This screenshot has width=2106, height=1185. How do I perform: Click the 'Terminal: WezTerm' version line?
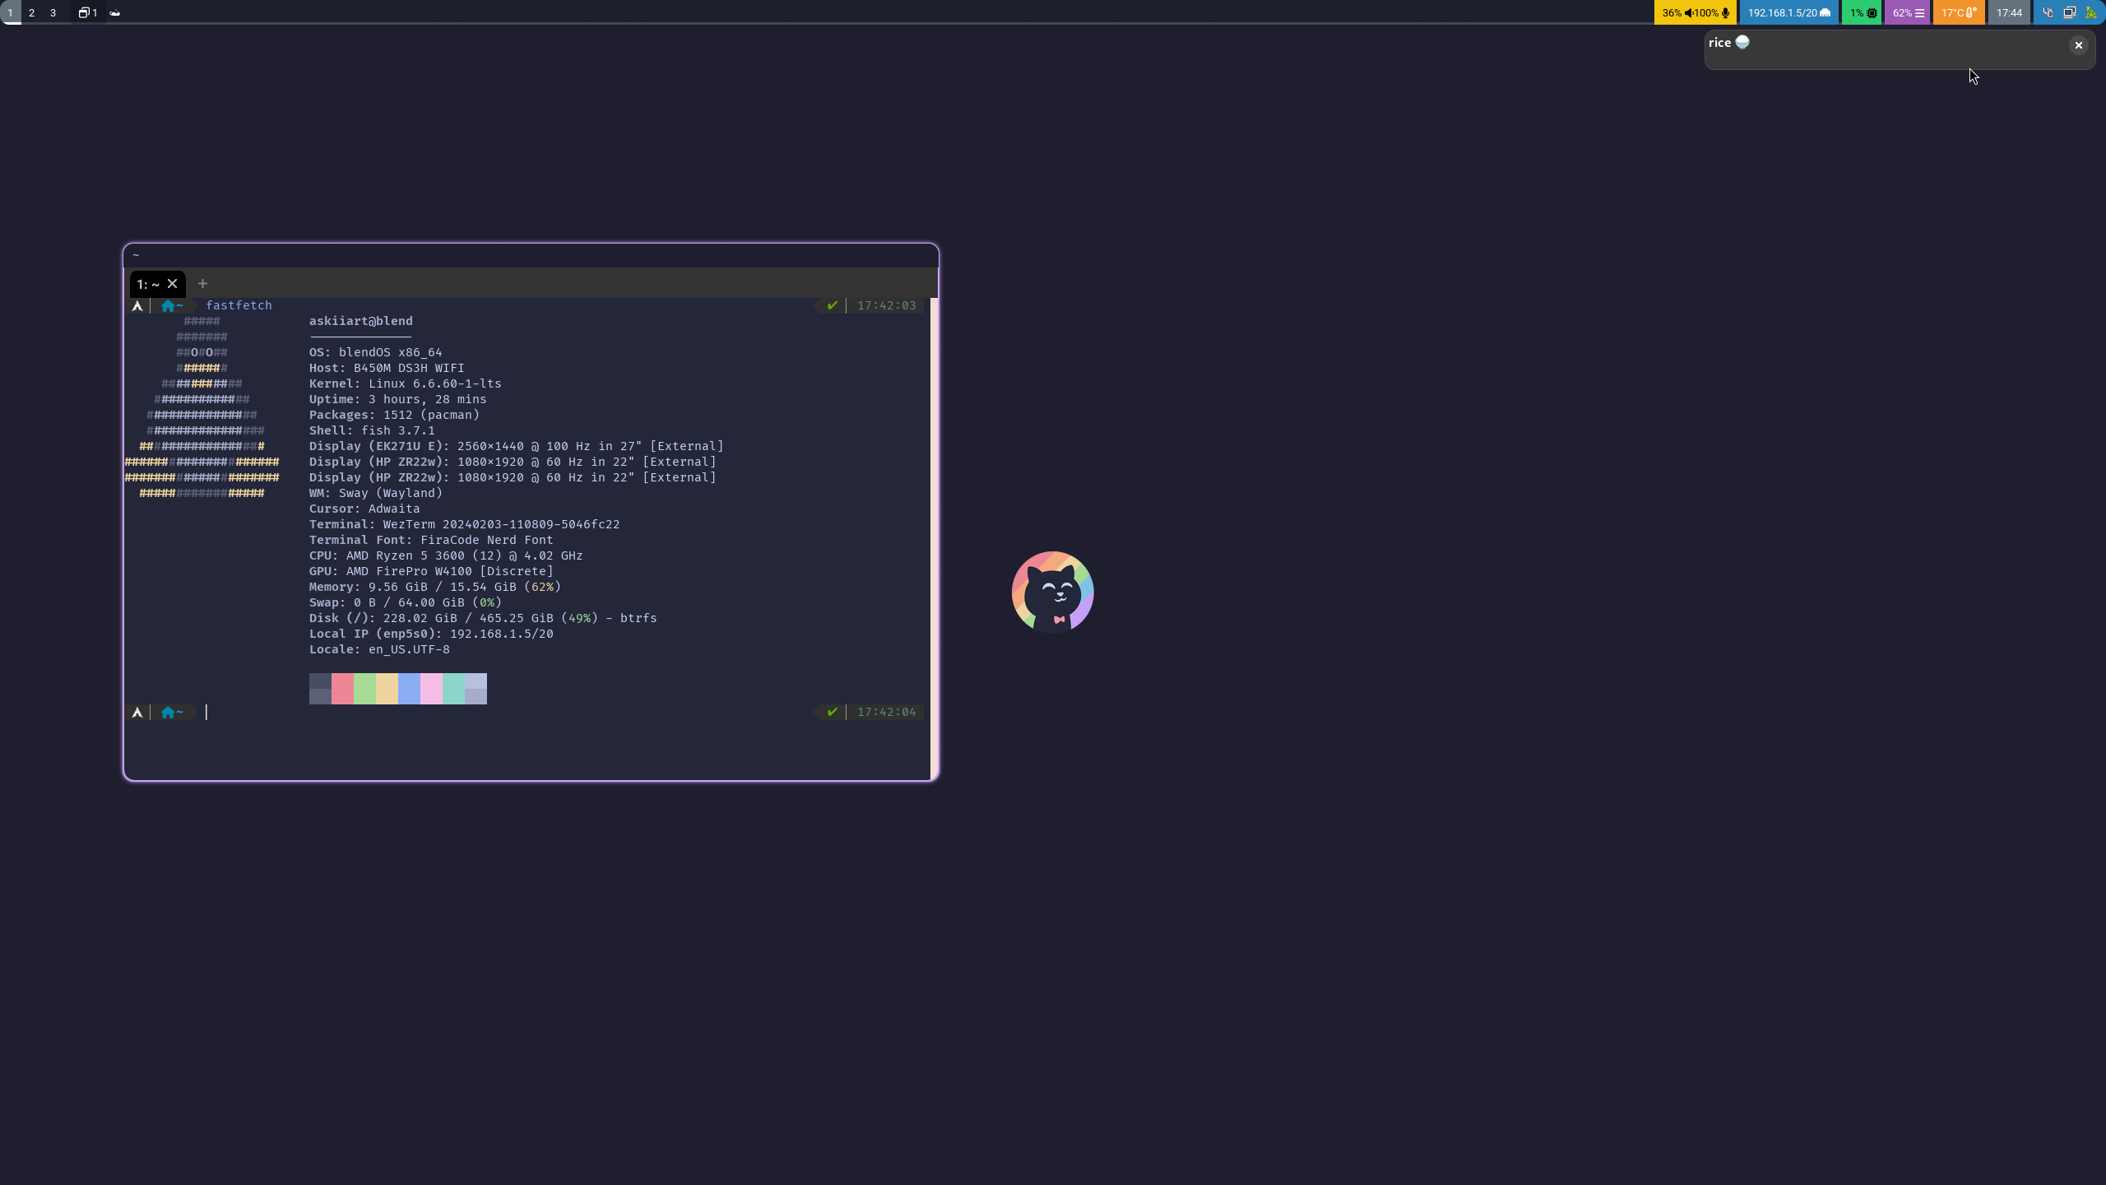(x=465, y=524)
